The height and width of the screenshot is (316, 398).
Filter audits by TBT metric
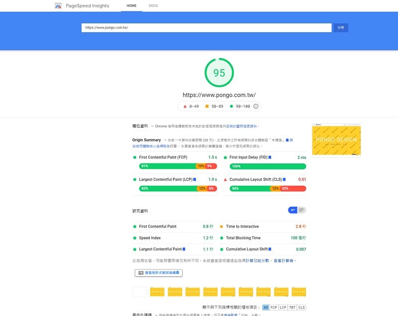(x=293, y=308)
